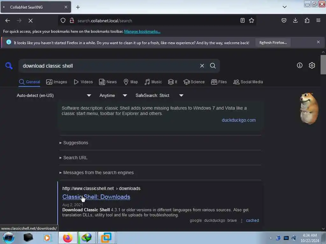Image resolution: width=326 pixels, height=244 pixels.
Task: Switch to the Science tab
Action: tap(194, 82)
